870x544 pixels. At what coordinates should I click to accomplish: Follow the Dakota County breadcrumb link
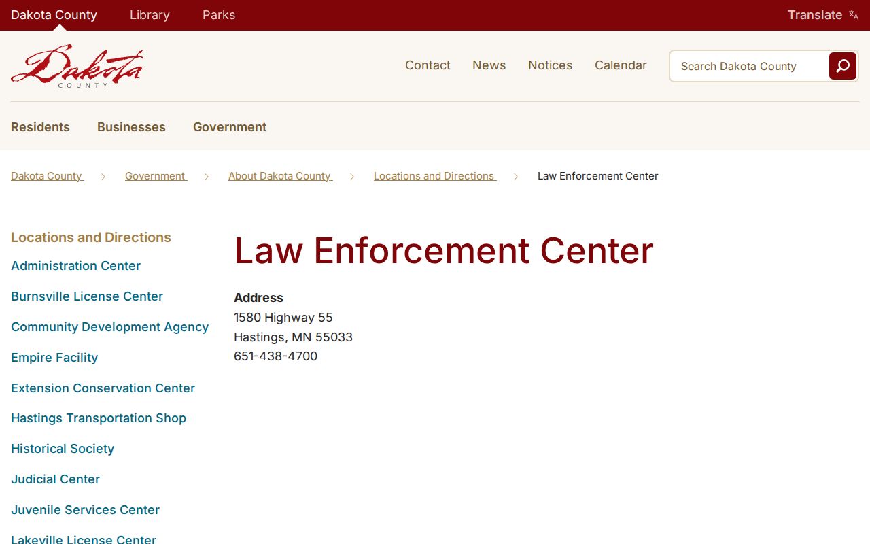47,176
